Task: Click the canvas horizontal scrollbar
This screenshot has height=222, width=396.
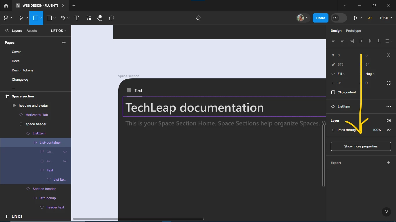Action: pyautogui.click(x=138, y=219)
